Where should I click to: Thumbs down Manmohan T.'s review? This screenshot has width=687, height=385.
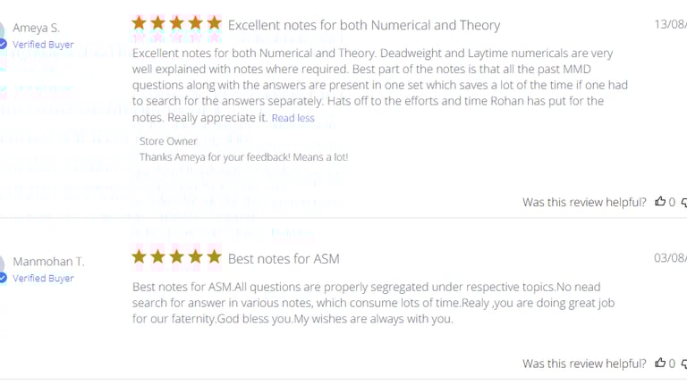(x=684, y=364)
